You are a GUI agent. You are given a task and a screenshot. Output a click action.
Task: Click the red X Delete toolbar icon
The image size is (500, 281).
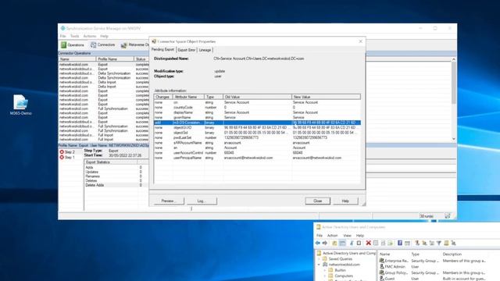tap(368, 243)
